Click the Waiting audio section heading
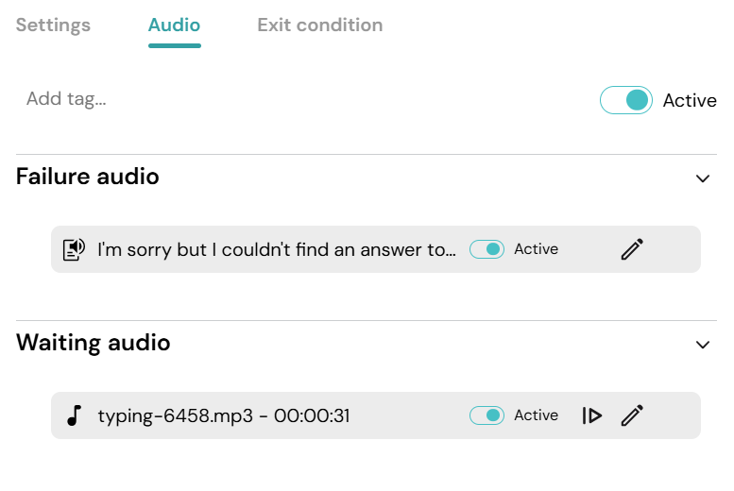Screen dimensions: 734x491 click(x=94, y=343)
